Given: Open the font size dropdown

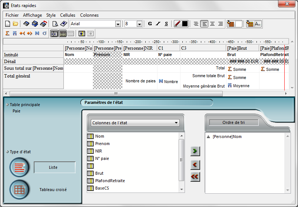Looking at the screenshot, I should click(139, 24).
